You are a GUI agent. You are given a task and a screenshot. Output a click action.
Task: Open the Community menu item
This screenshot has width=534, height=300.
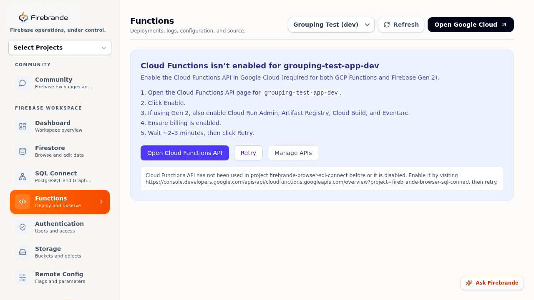point(60,83)
